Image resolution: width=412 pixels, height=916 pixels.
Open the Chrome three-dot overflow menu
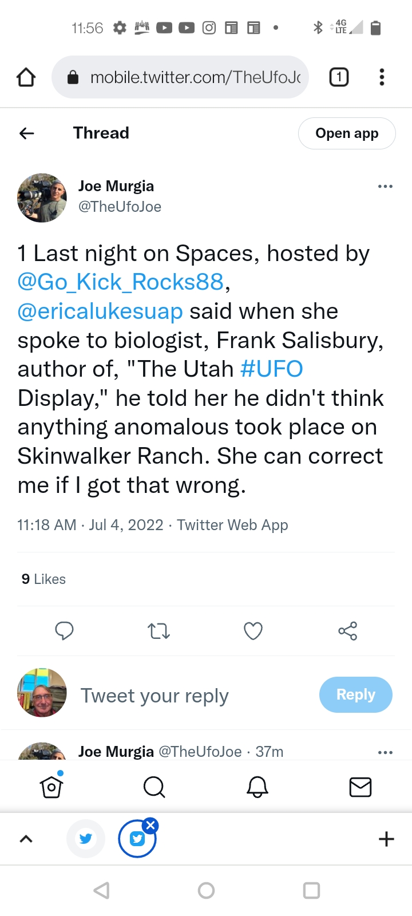pyautogui.click(x=382, y=77)
